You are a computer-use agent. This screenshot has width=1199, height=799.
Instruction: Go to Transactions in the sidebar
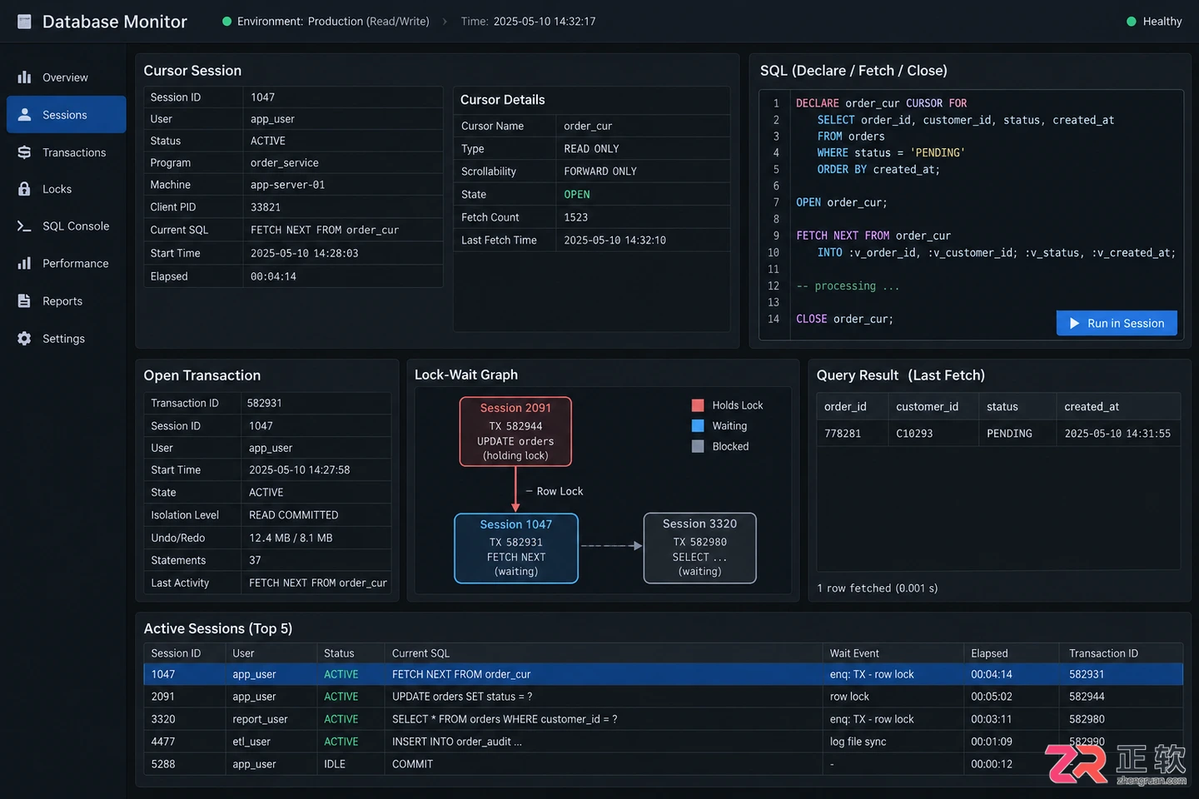[x=67, y=152]
